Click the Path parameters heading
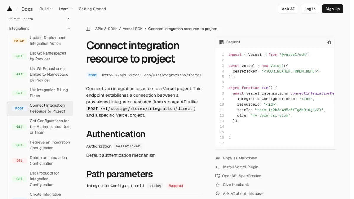This screenshot has height=199, width=354. coord(119,174)
